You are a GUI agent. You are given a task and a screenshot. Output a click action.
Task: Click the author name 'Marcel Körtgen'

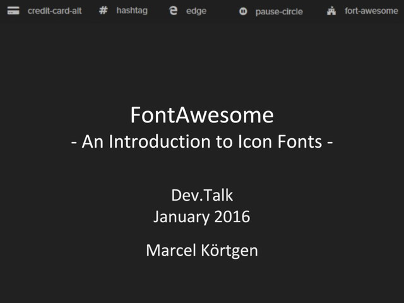tap(202, 251)
